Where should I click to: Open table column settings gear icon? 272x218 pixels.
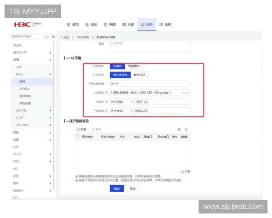[179, 129]
